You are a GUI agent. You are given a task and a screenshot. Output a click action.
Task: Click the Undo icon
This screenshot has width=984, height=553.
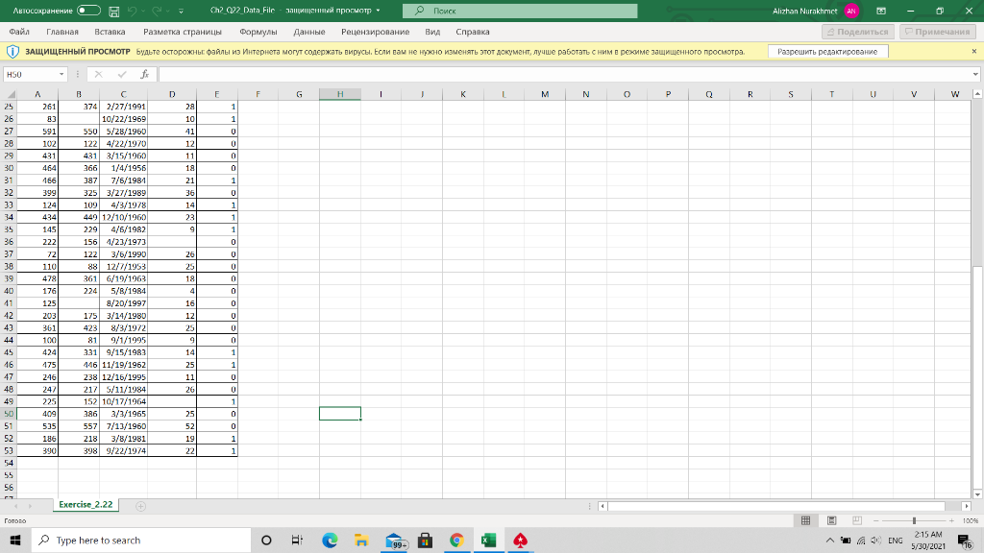(132, 11)
